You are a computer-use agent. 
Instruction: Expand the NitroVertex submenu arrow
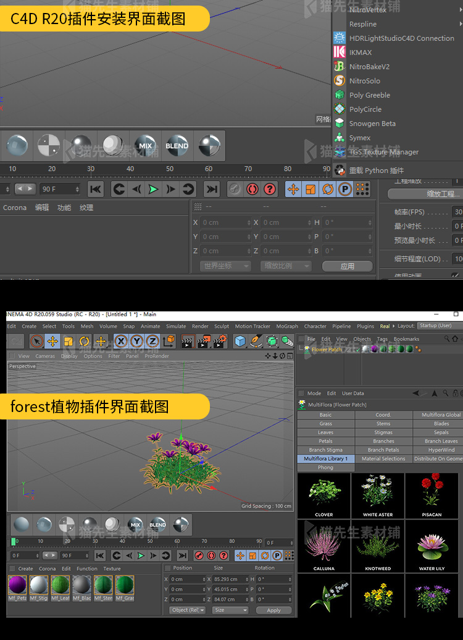click(x=461, y=9)
